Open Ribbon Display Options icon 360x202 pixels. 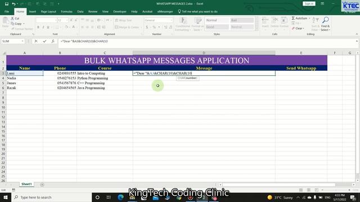[x=322, y=4]
